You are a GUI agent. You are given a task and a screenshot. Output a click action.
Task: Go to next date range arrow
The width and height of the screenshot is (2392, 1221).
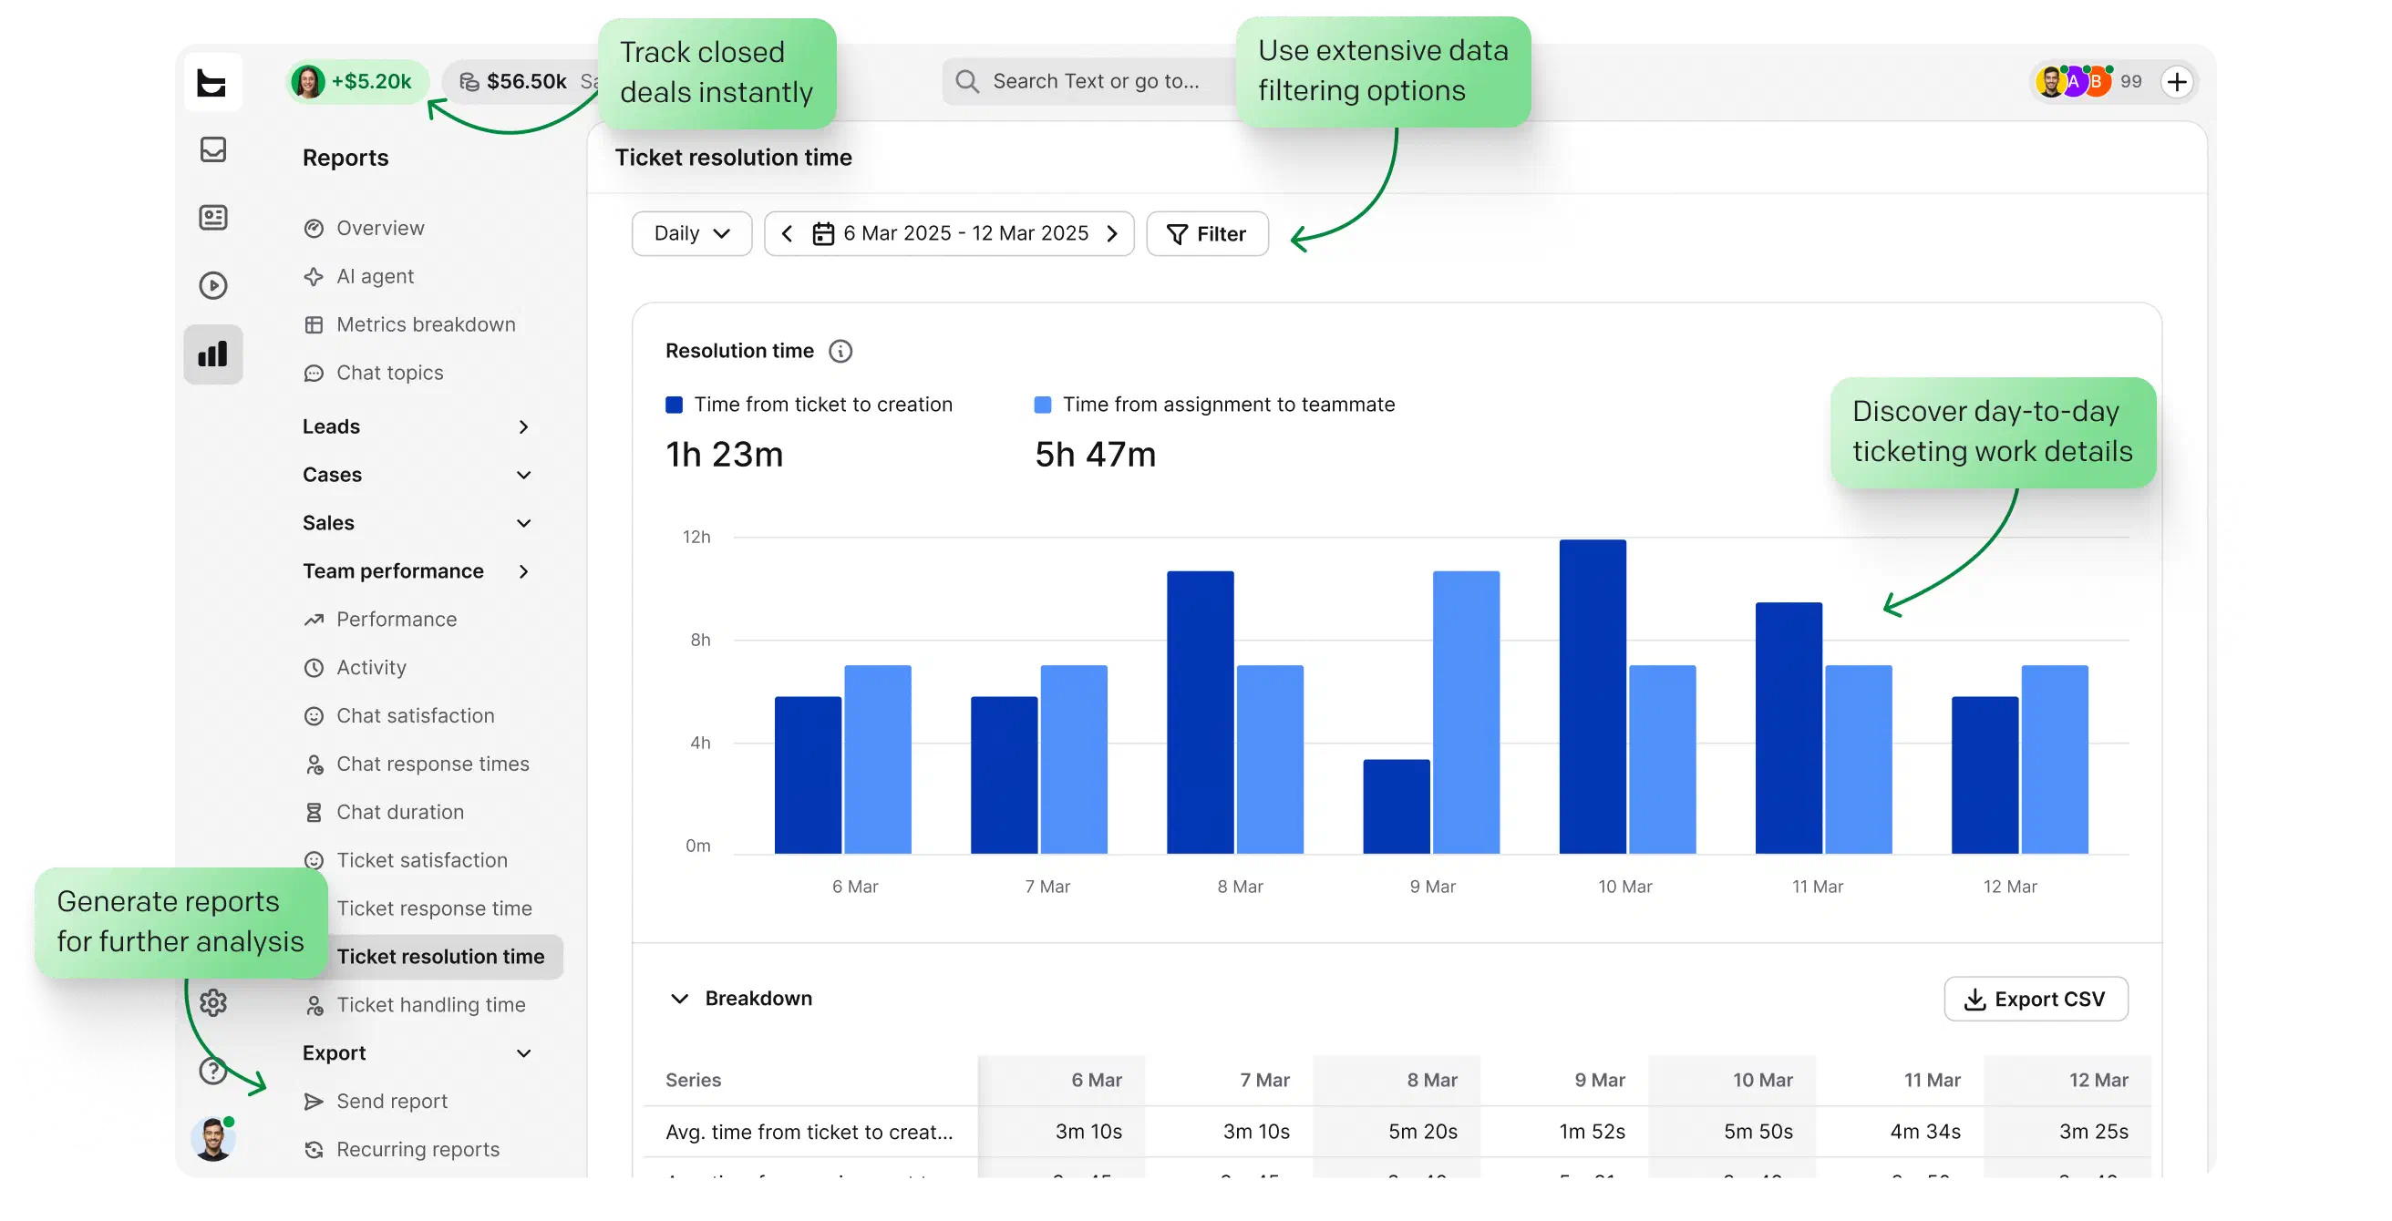(1111, 234)
